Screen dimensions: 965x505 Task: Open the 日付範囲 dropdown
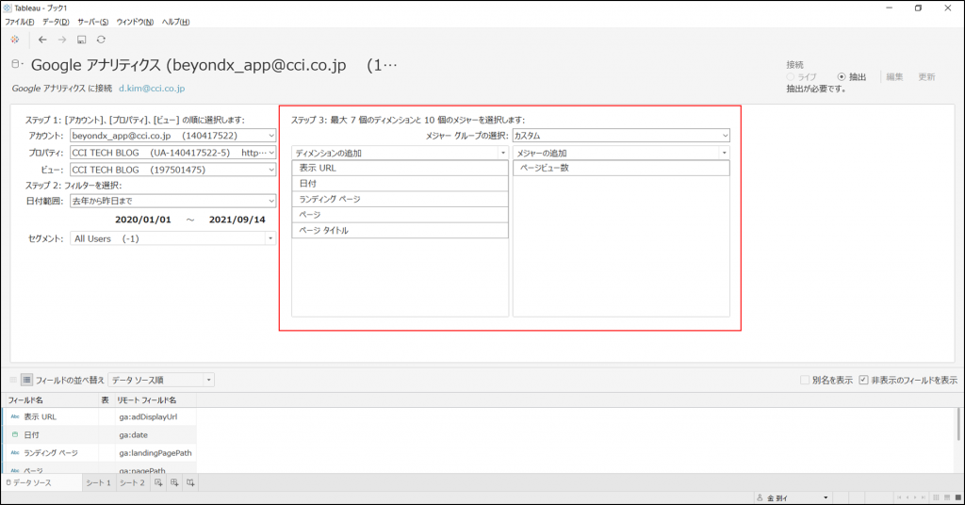click(x=173, y=201)
